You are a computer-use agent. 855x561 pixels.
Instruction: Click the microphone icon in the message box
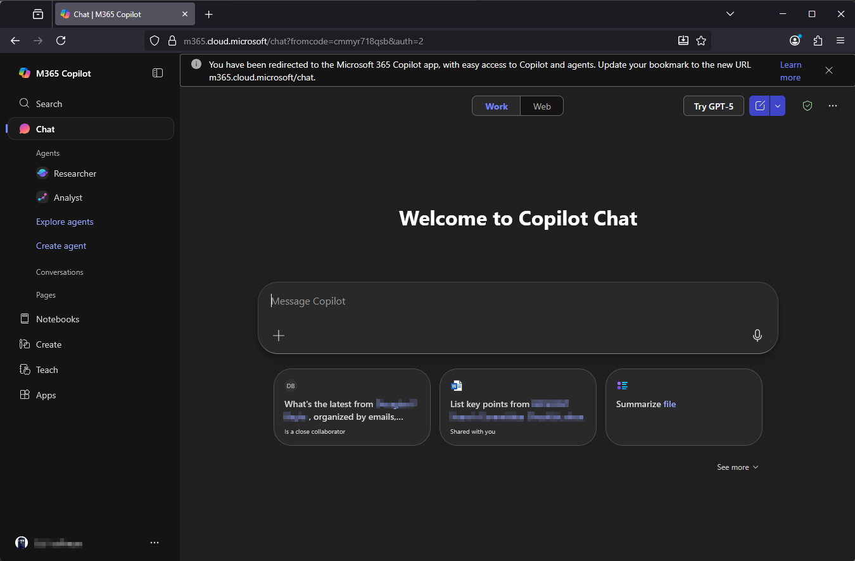coord(757,336)
